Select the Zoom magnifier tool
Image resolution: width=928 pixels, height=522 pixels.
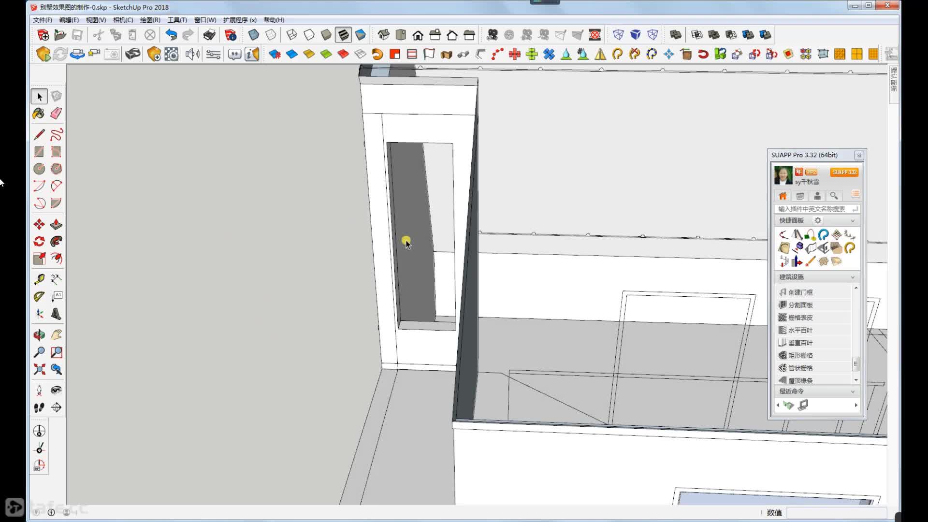[x=39, y=352]
